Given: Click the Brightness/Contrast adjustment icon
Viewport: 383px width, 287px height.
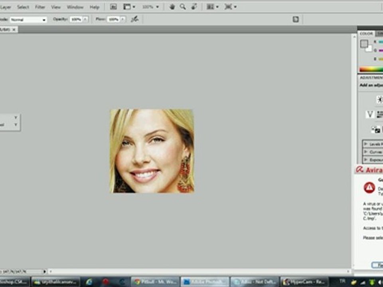Looking at the screenshot, I should pyautogui.click(x=380, y=100).
